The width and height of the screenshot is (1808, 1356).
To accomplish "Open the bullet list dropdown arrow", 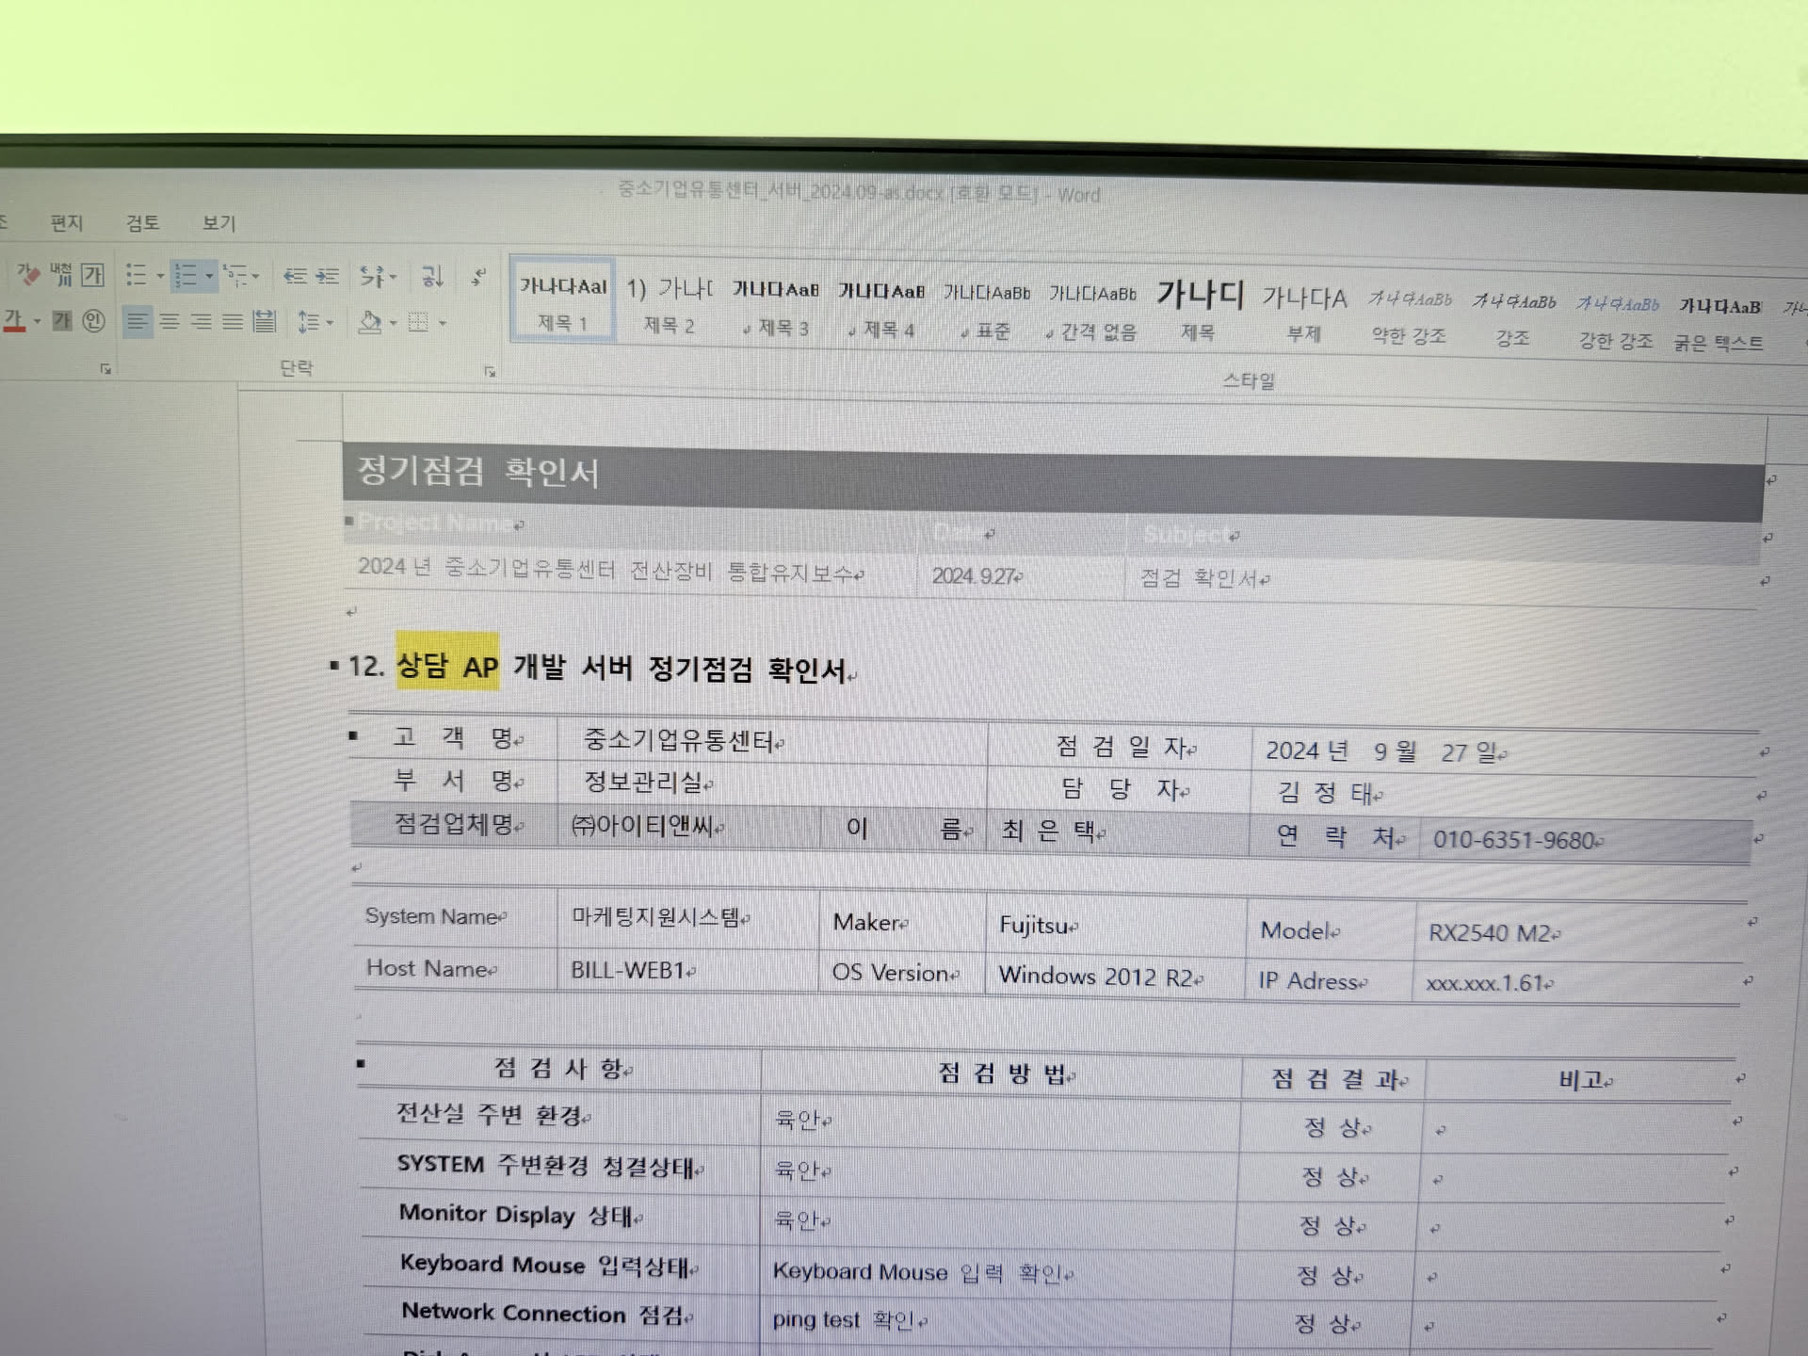I will click(160, 276).
